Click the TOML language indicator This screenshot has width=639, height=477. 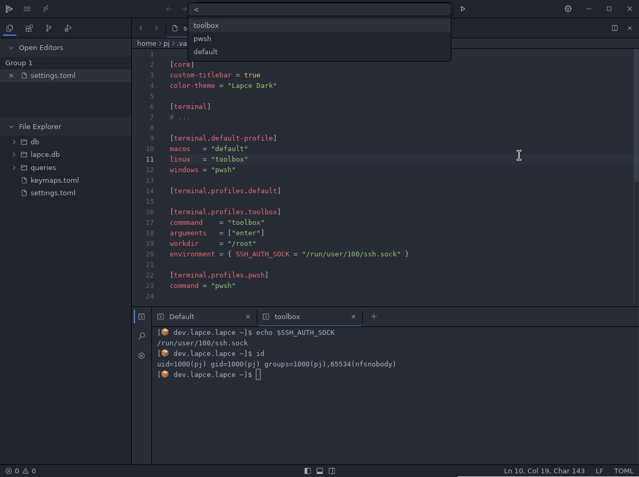pyautogui.click(x=624, y=471)
